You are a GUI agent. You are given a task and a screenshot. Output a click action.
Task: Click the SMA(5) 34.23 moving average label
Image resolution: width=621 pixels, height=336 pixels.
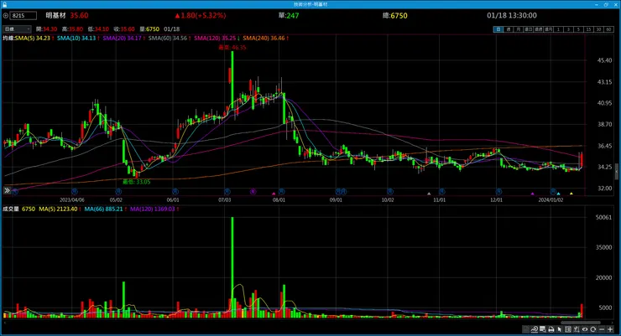(34, 38)
